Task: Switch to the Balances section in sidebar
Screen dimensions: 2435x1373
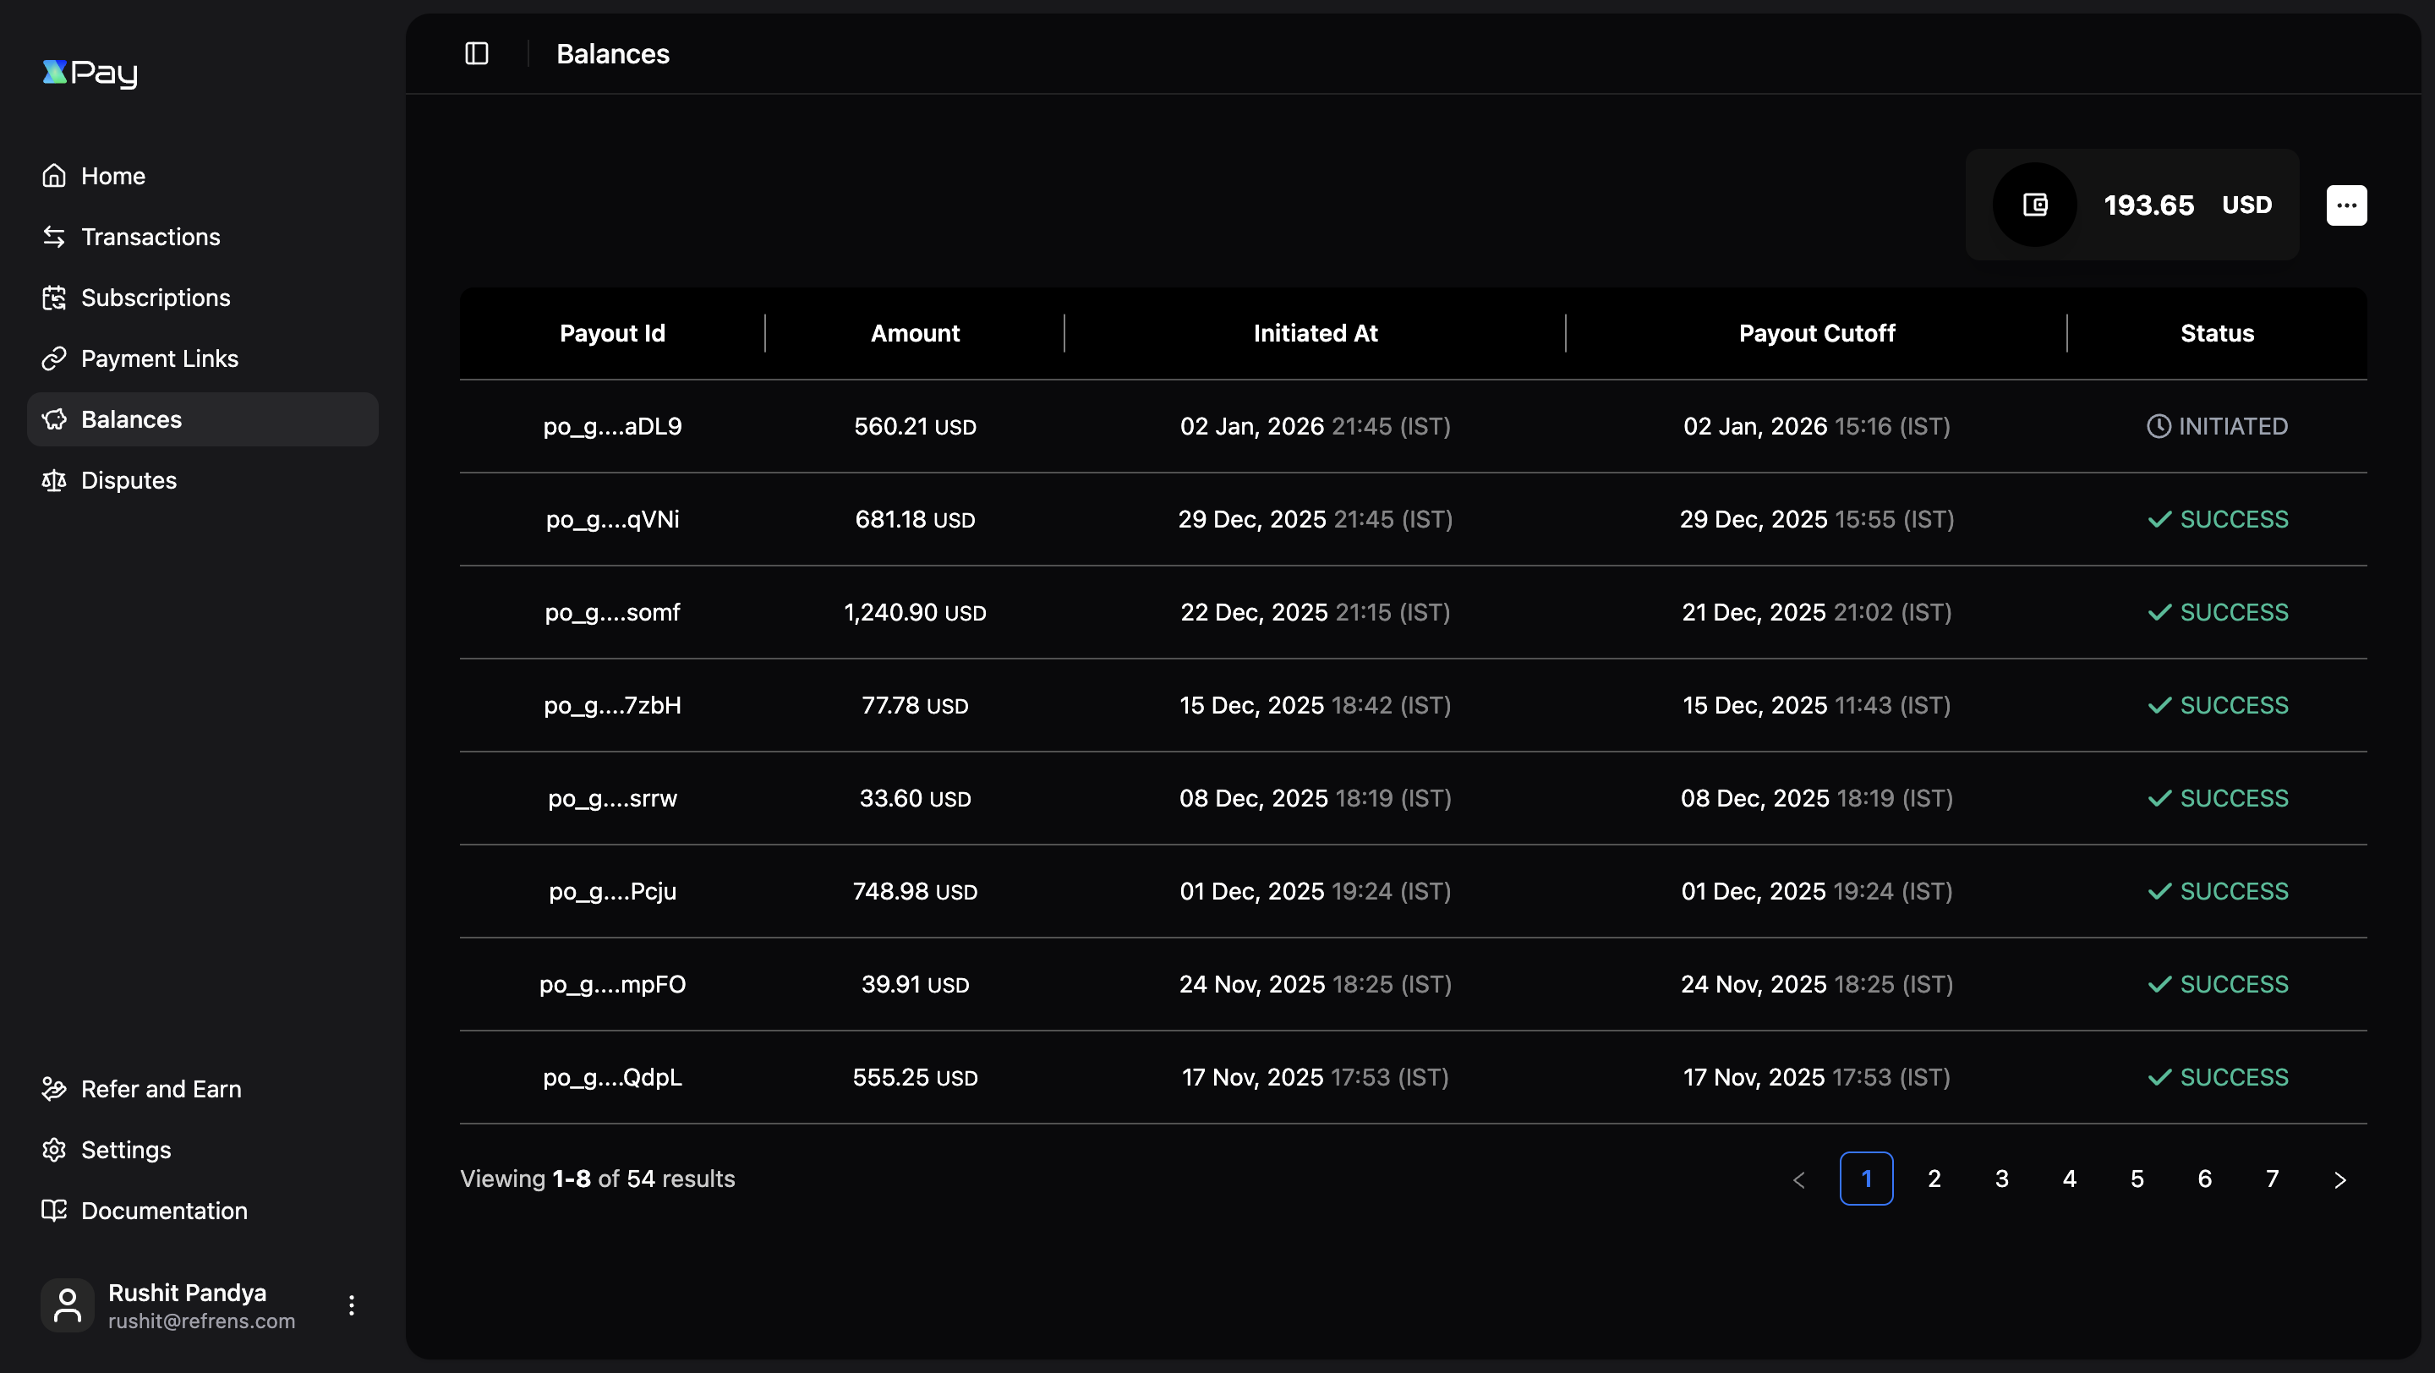Action: [130, 419]
